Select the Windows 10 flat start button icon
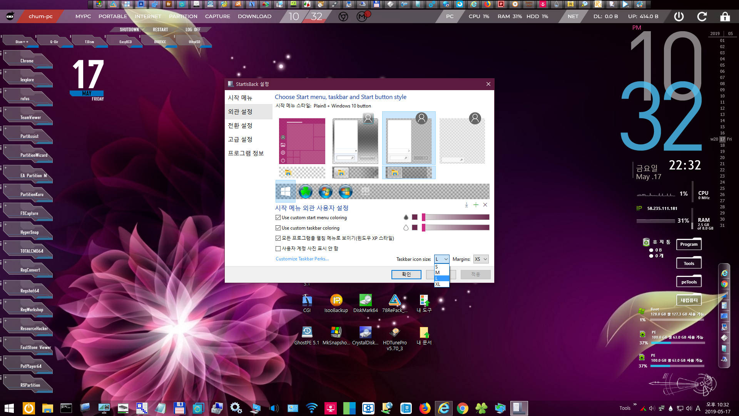Viewport: 739px width, 416px height. [286, 191]
